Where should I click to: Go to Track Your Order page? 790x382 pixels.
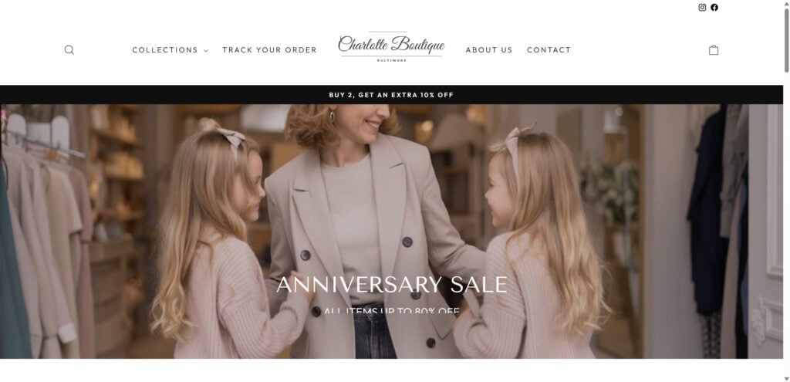click(269, 50)
